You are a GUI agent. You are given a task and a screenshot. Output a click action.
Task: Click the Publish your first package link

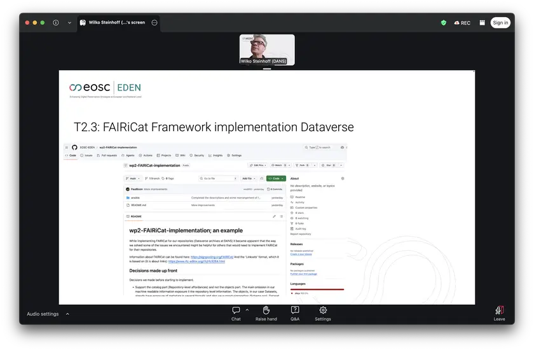(x=303, y=274)
